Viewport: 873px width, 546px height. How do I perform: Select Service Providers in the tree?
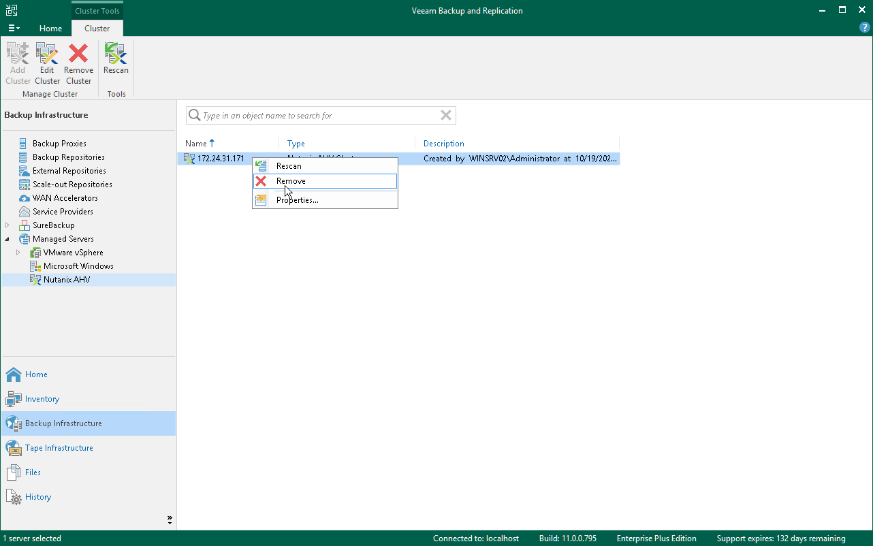click(x=63, y=212)
